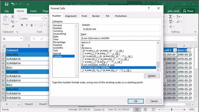Screen dimensions: 199x112
Task: Click the Share button
Action: pyautogui.click(x=188, y=11)
